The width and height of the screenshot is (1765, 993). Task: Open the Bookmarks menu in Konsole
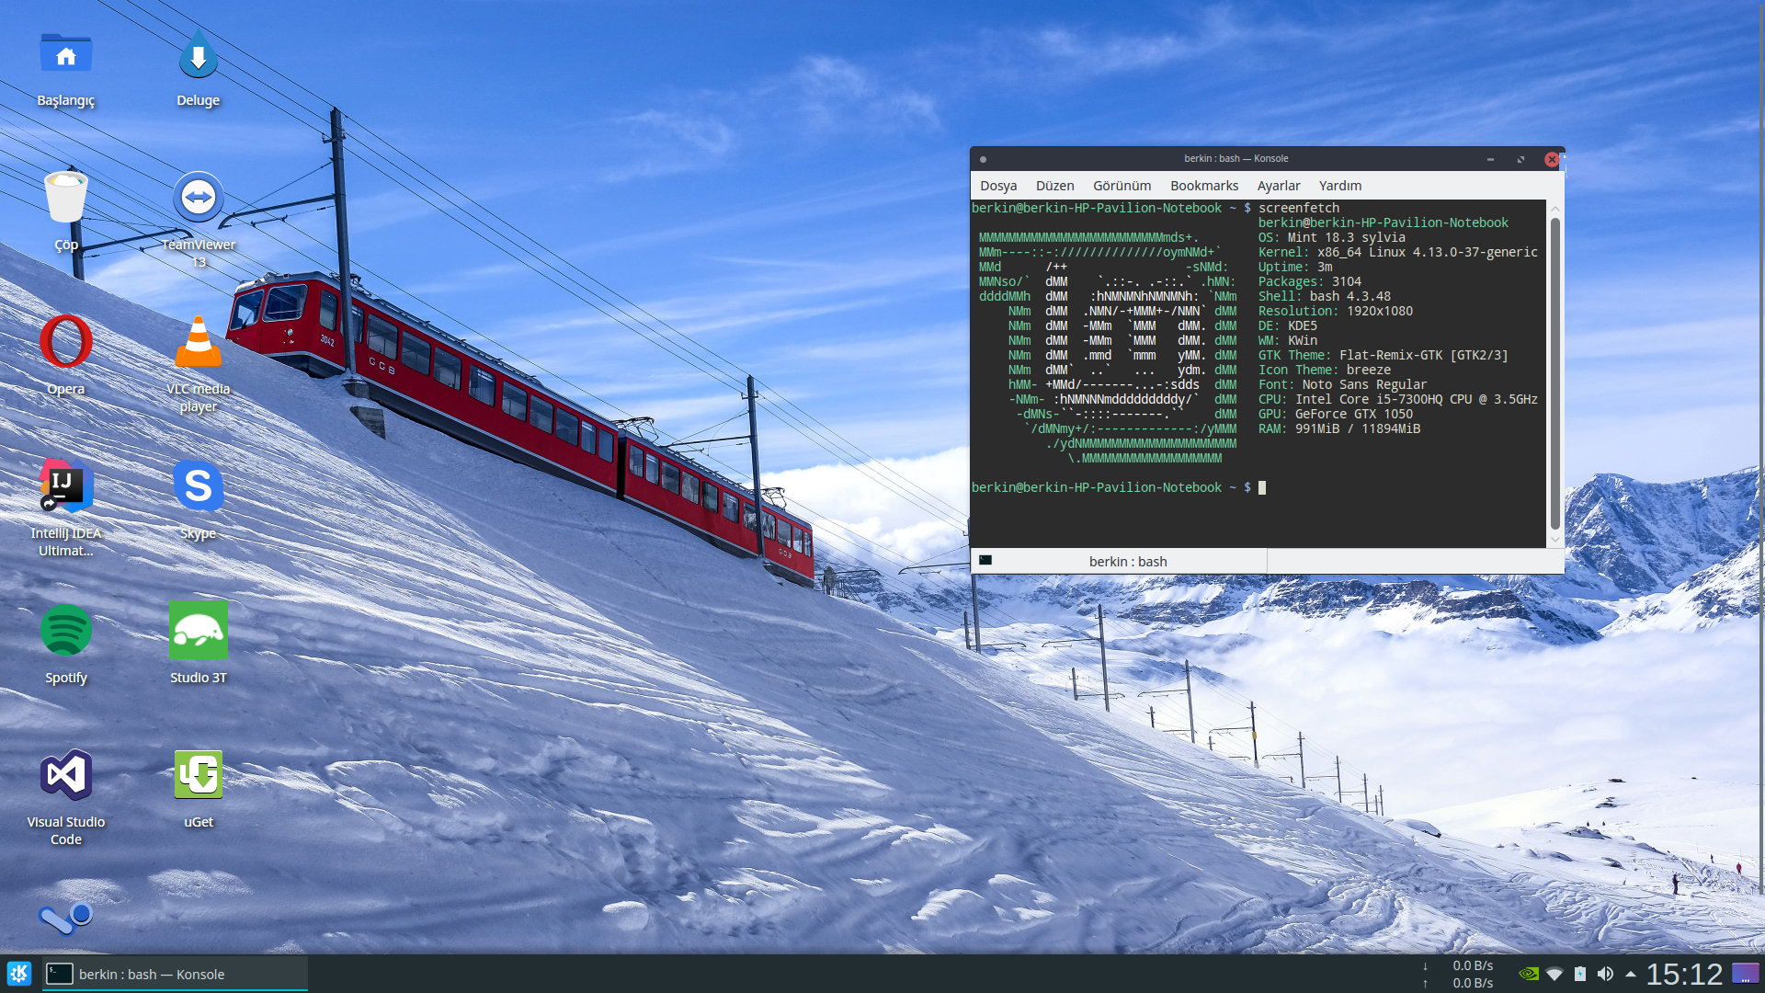1204,186
